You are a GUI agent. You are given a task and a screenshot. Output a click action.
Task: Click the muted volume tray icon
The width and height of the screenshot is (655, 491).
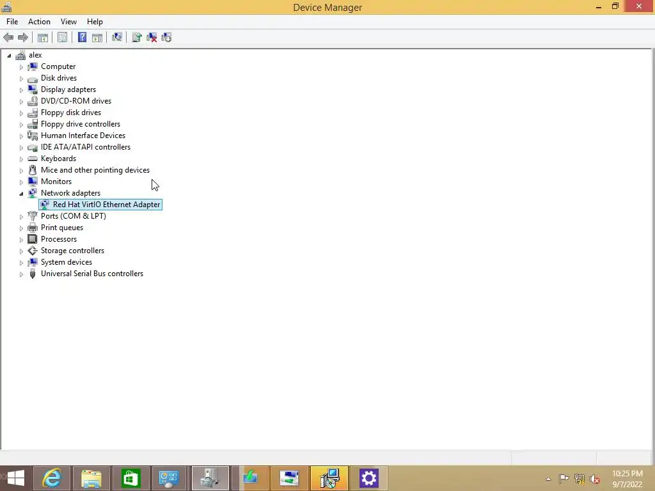[x=595, y=478]
